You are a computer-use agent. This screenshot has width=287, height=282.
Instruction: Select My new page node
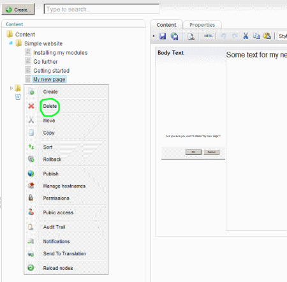point(49,79)
